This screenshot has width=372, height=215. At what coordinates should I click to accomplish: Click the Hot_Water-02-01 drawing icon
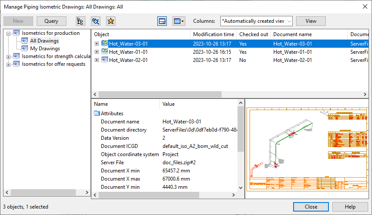(105, 60)
